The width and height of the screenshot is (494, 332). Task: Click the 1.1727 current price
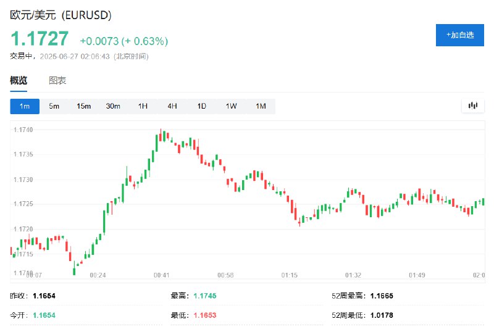click(x=40, y=39)
